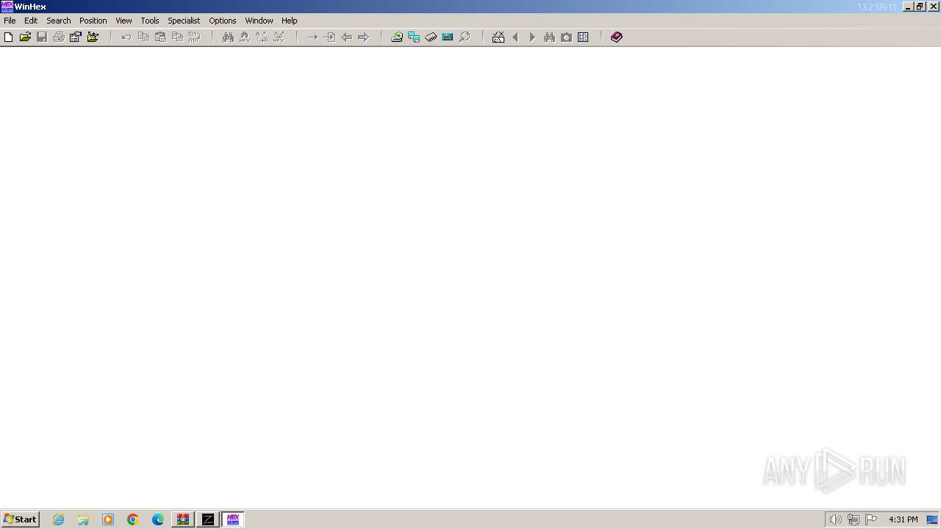941x529 pixels.
Task: Open the File menu
Action: tap(10, 21)
